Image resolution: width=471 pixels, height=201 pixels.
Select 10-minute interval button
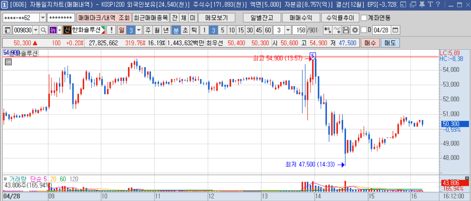[x=232, y=30]
